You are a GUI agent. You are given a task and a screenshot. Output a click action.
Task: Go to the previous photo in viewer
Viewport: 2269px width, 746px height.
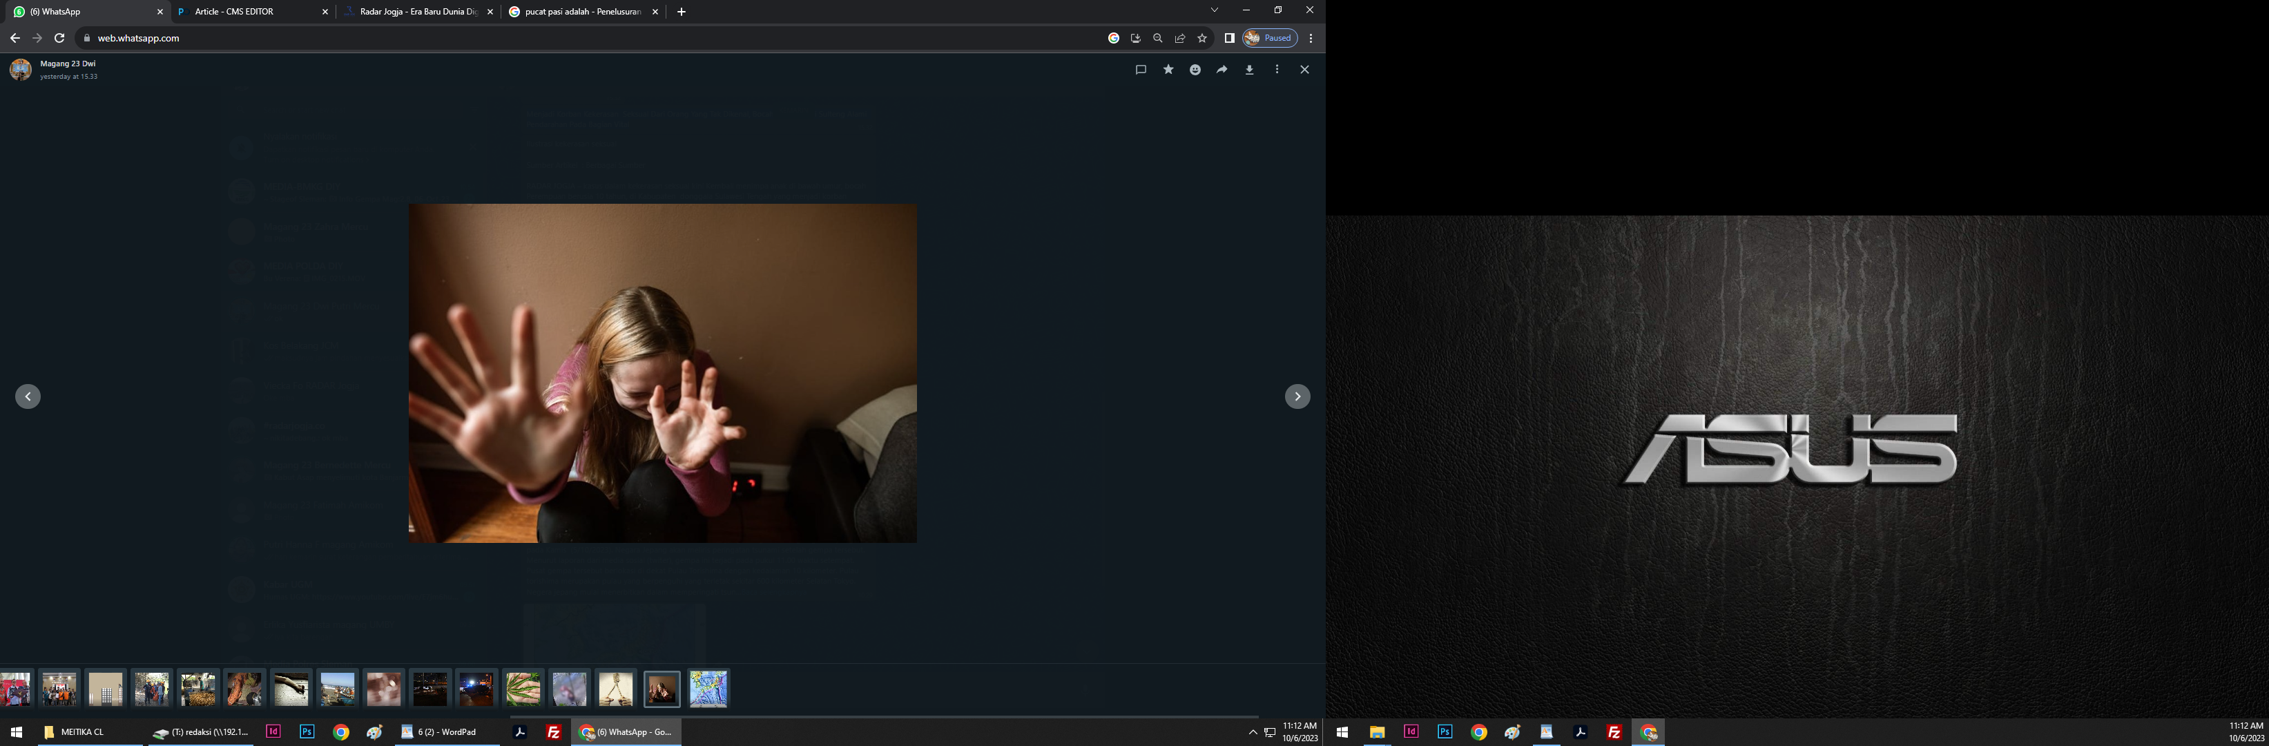[x=28, y=396]
